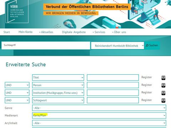Click the Erweiterte Suche heading
Image resolution: width=171 pixels, height=128 pixels.
tap(26, 65)
